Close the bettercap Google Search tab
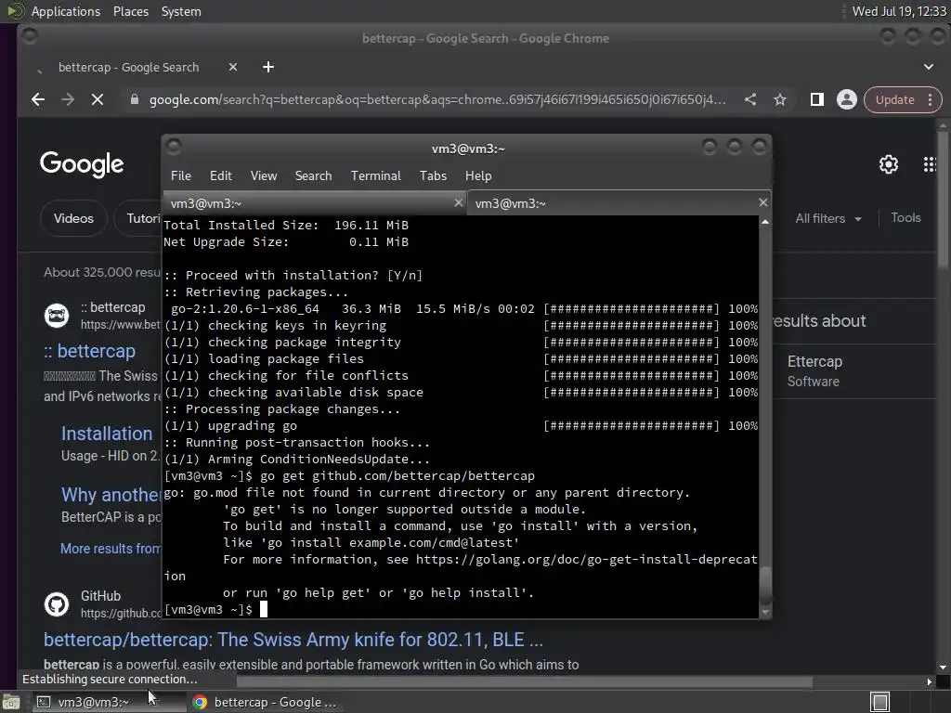Viewport: 951px width, 713px height. coord(233,67)
